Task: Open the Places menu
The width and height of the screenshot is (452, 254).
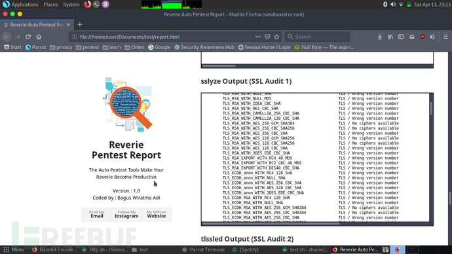Action: (x=50, y=5)
